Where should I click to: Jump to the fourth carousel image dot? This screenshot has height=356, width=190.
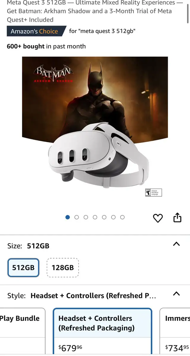coord(95,217)
